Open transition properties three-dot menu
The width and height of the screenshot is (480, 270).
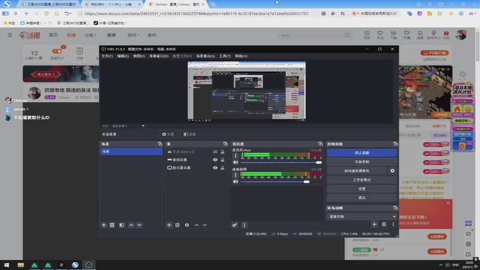pos(394,224)
